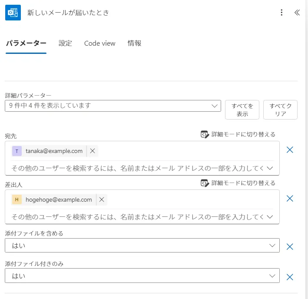The width and height of the screenshot is (308, 299).
Task: Remove tanaka@example.com from 宛先 field
Action: [x=93, y=151]
